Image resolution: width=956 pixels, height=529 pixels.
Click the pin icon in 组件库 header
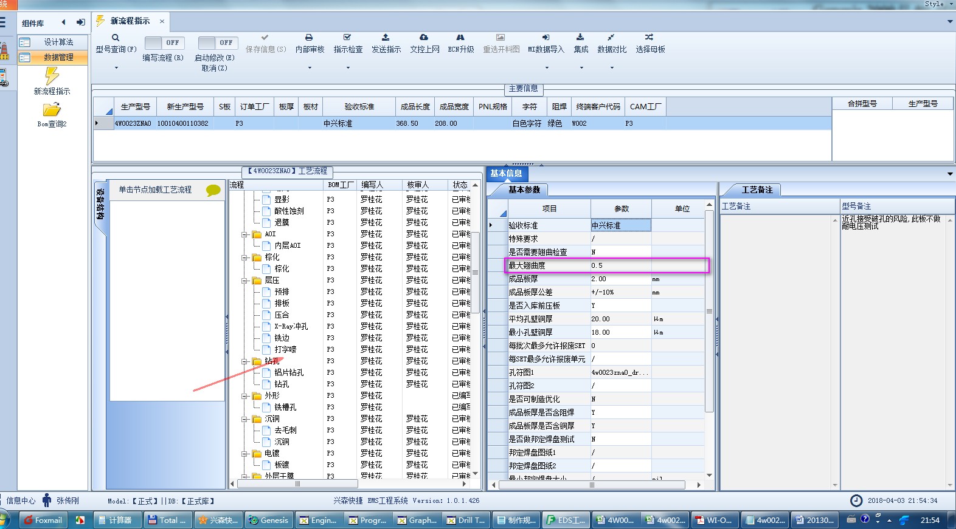(80, 22)
